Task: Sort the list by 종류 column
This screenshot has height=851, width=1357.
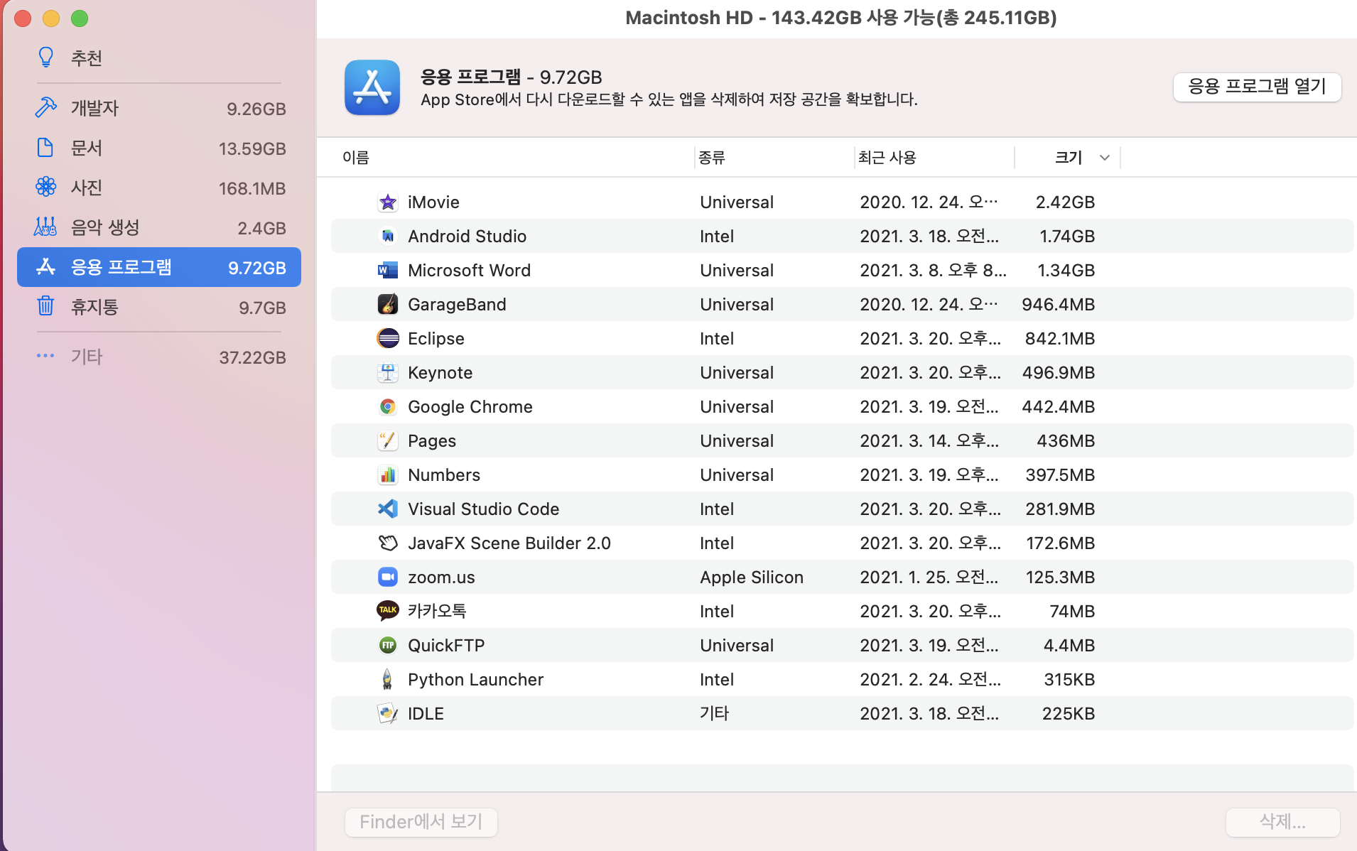Action: tap(712, 158)
